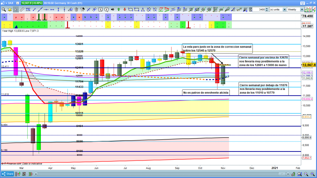The height and width of the screenshot is (178, 317).
Task: Select the red down arrow drawing tool
Action: point(124,10)
